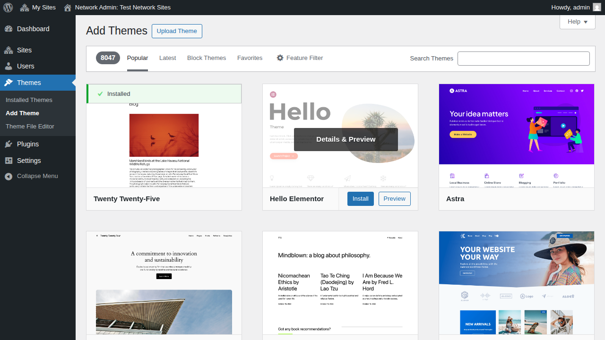Click the admin avatar in top bar

pyautogui.click(x=597, y=8)
